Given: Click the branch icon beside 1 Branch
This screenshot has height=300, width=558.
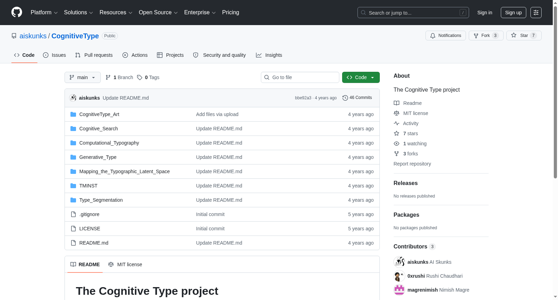Looking at the screenshot, I should 108,77.
